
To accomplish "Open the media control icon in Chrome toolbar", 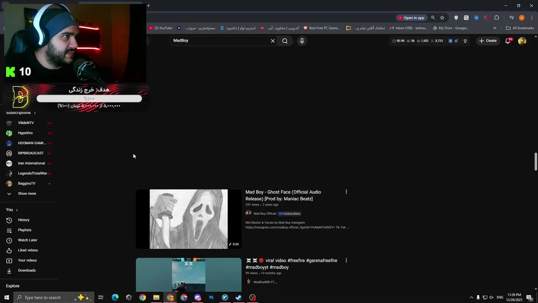I will tap(512, 18).
